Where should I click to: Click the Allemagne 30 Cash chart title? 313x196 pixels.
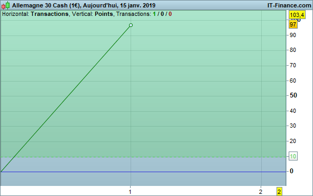point(84,5)
